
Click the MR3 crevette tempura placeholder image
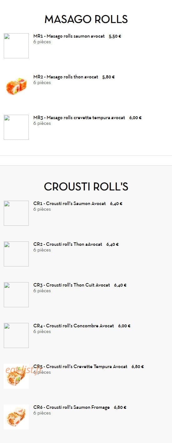(16, 127)
